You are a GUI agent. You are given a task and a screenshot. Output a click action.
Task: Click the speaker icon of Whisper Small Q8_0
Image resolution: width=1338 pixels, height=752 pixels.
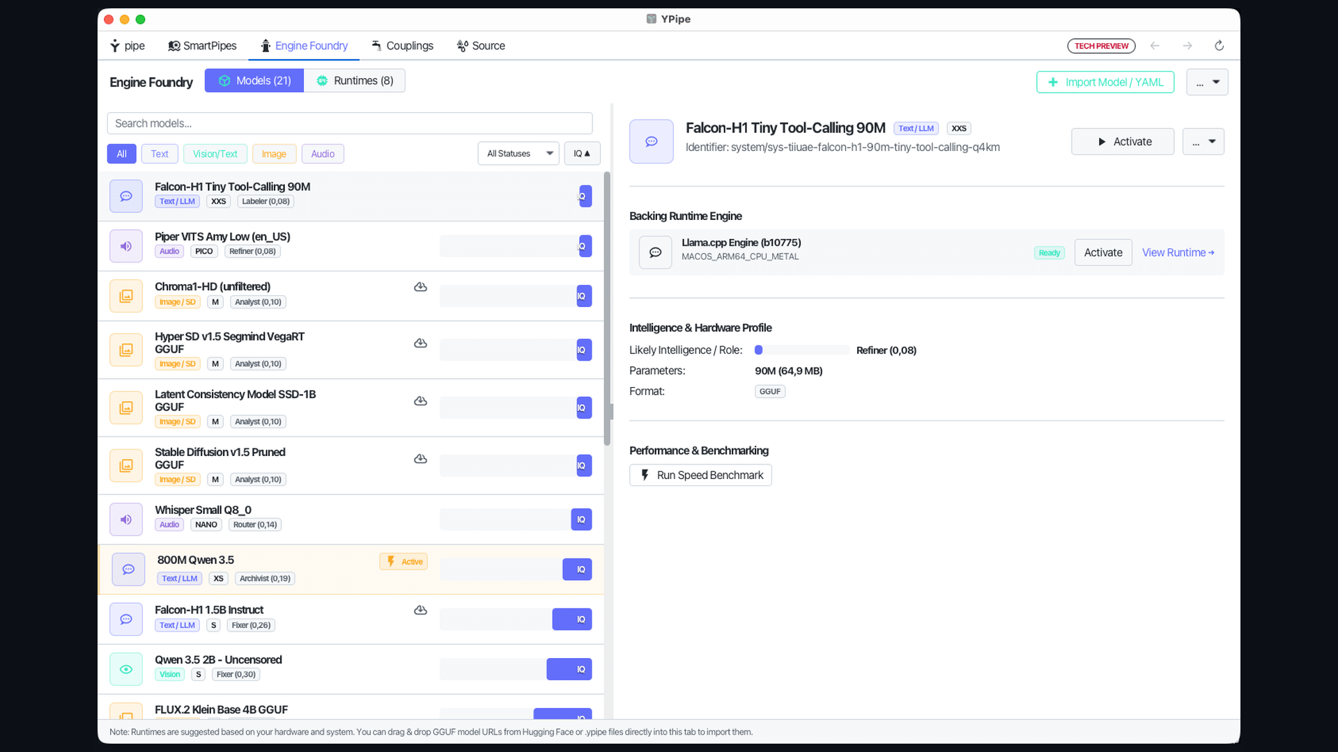(x=126, y=519)
